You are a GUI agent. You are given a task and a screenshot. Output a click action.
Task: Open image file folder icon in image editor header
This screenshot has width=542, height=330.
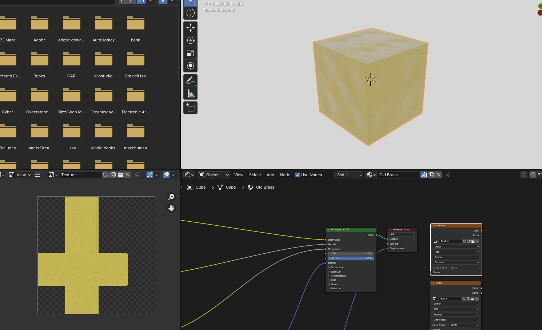coord(120,175)
